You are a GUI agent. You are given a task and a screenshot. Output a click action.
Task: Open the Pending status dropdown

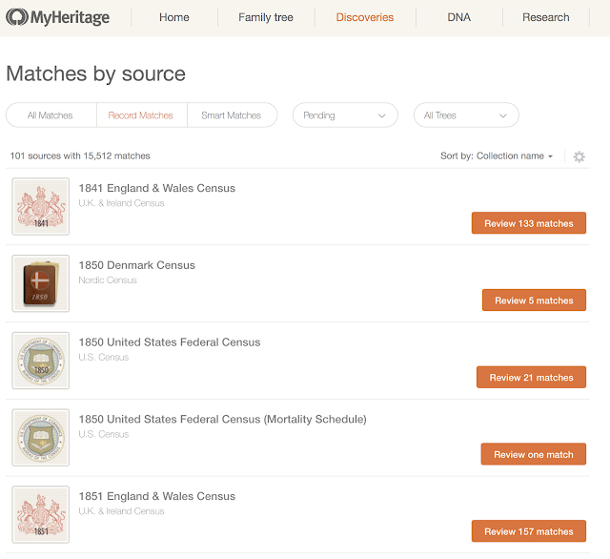[345, 115]
